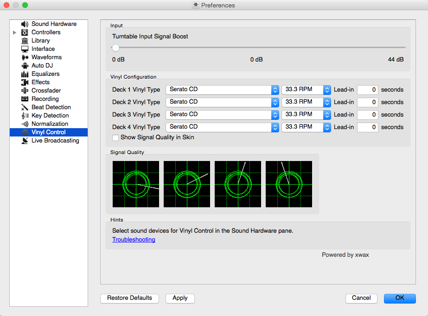The width and height of the screenshot is (428, 316).
Task: Click the Sound Hardware speaker icon
Action: pyautogui.click(x=25, y=24)
